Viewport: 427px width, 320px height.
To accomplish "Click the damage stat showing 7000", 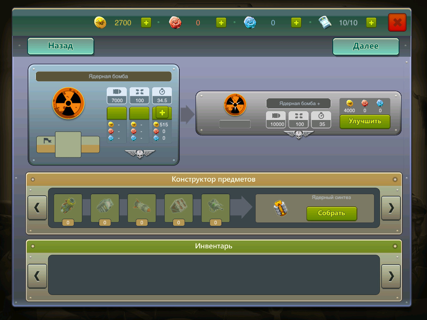I will pos(117,95).
